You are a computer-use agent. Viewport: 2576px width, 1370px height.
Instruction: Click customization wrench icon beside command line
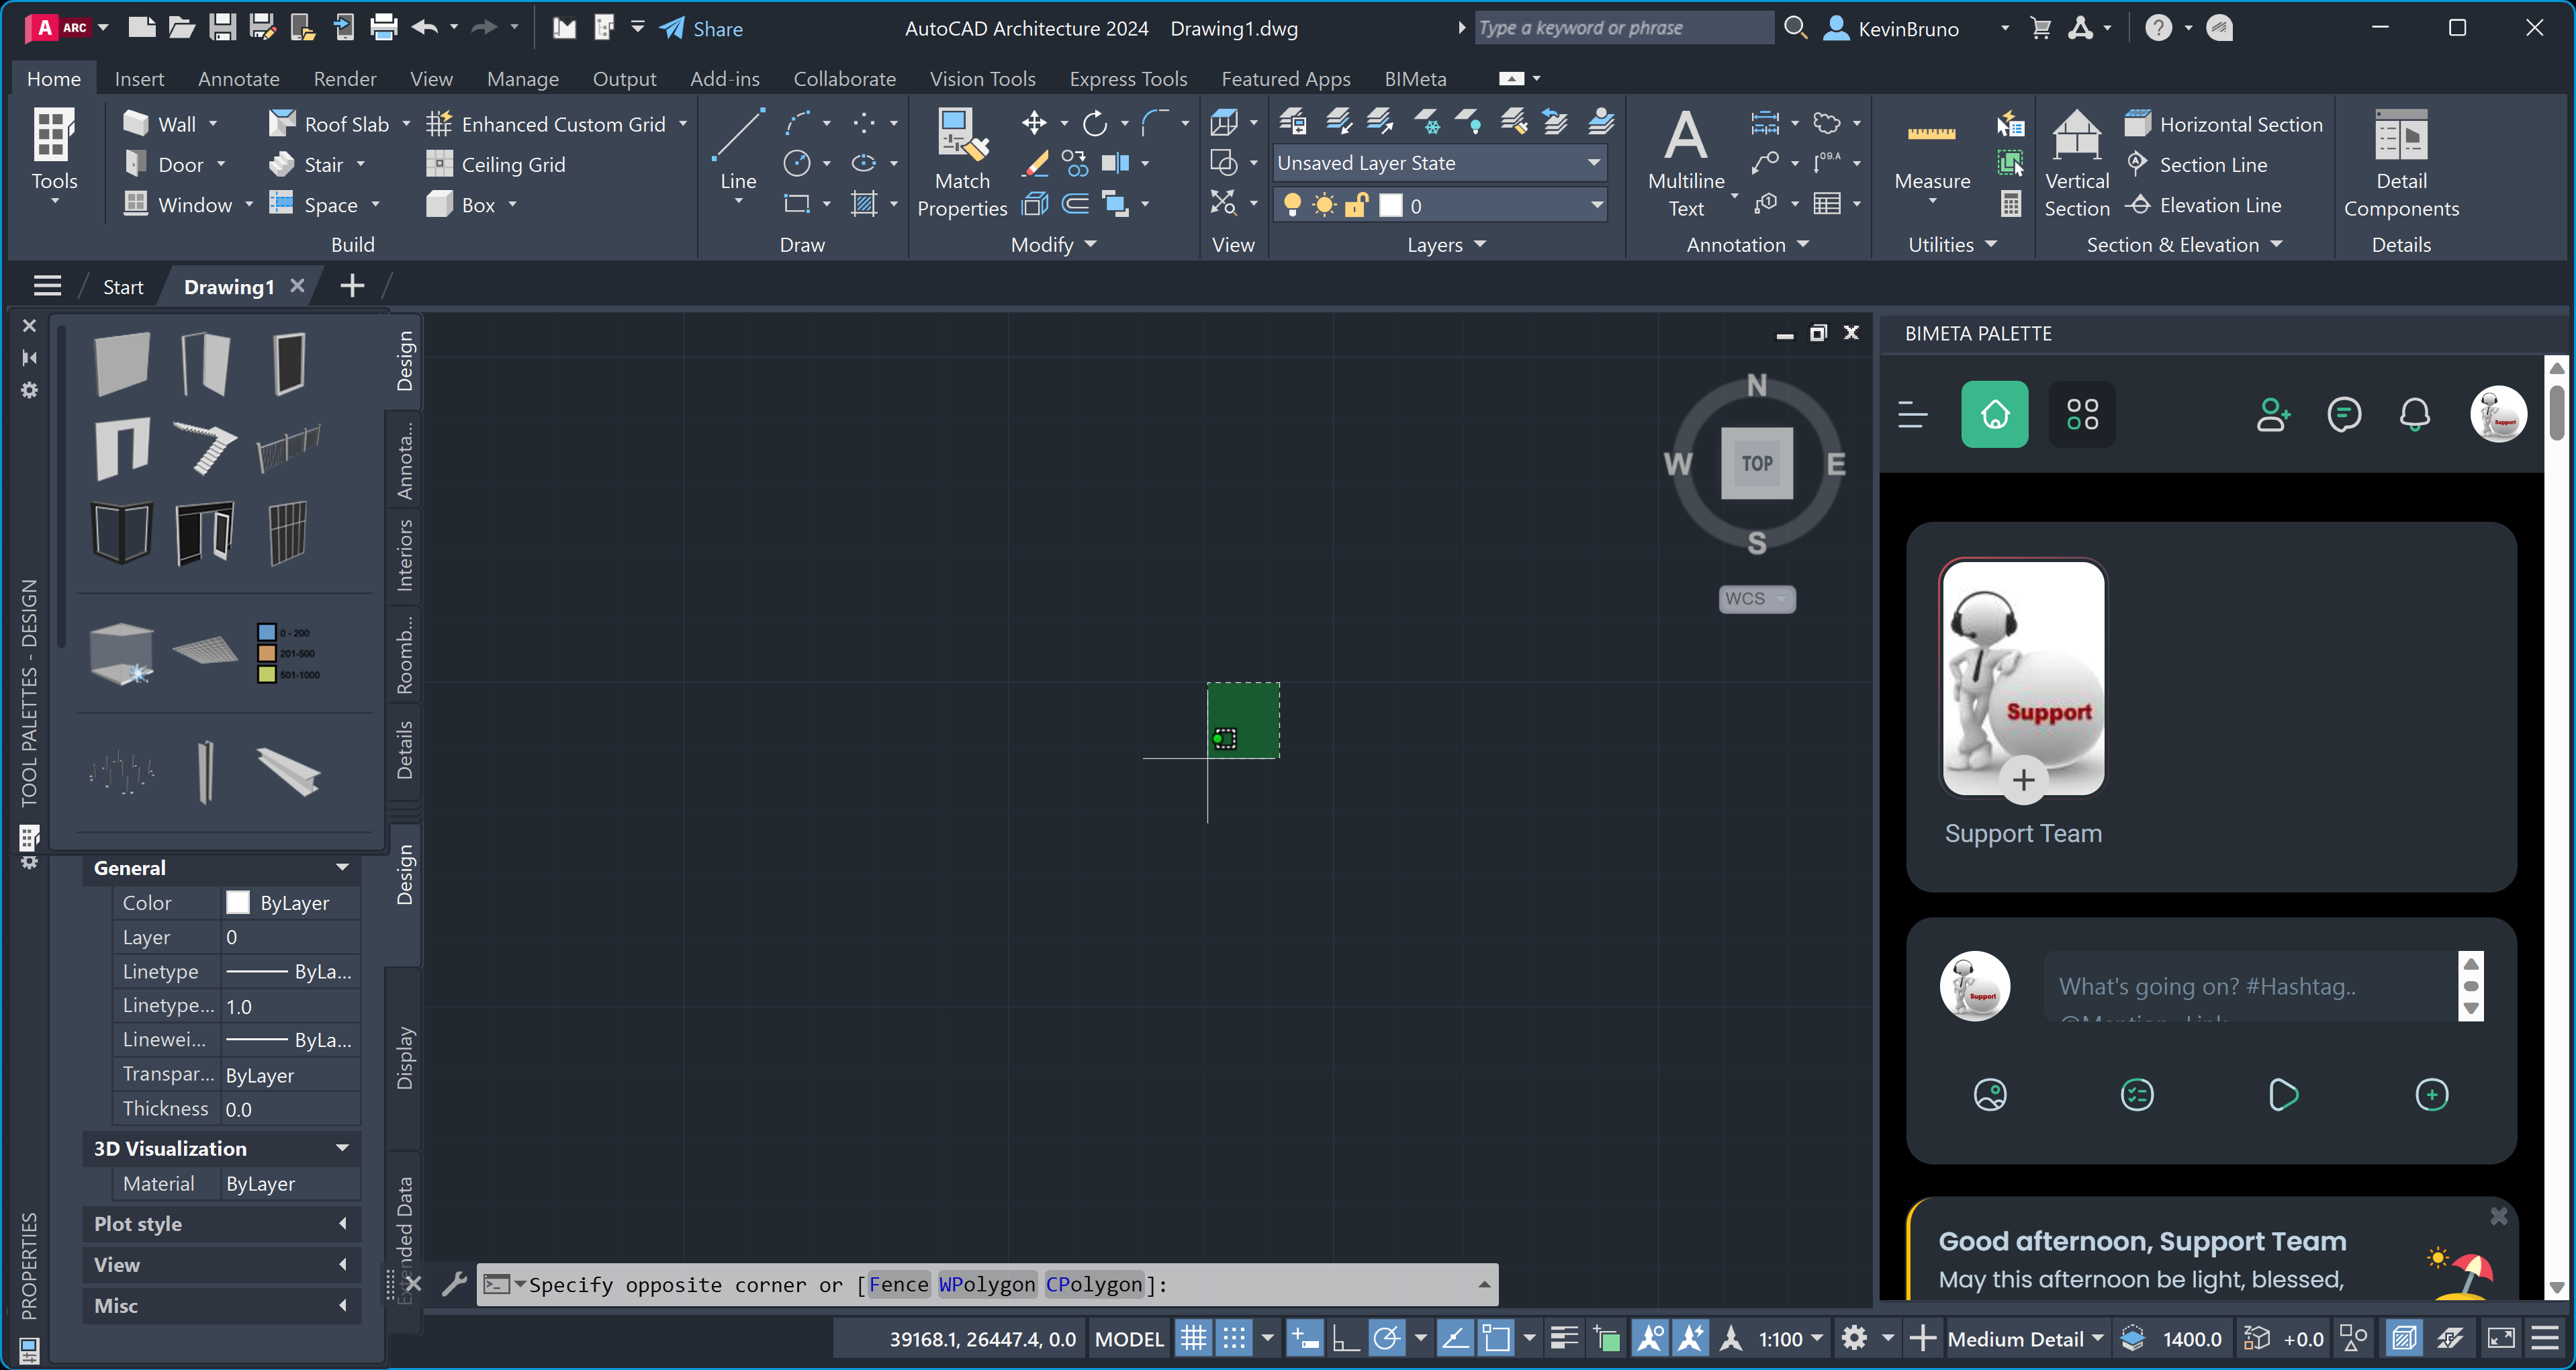tap(454, 1283)
